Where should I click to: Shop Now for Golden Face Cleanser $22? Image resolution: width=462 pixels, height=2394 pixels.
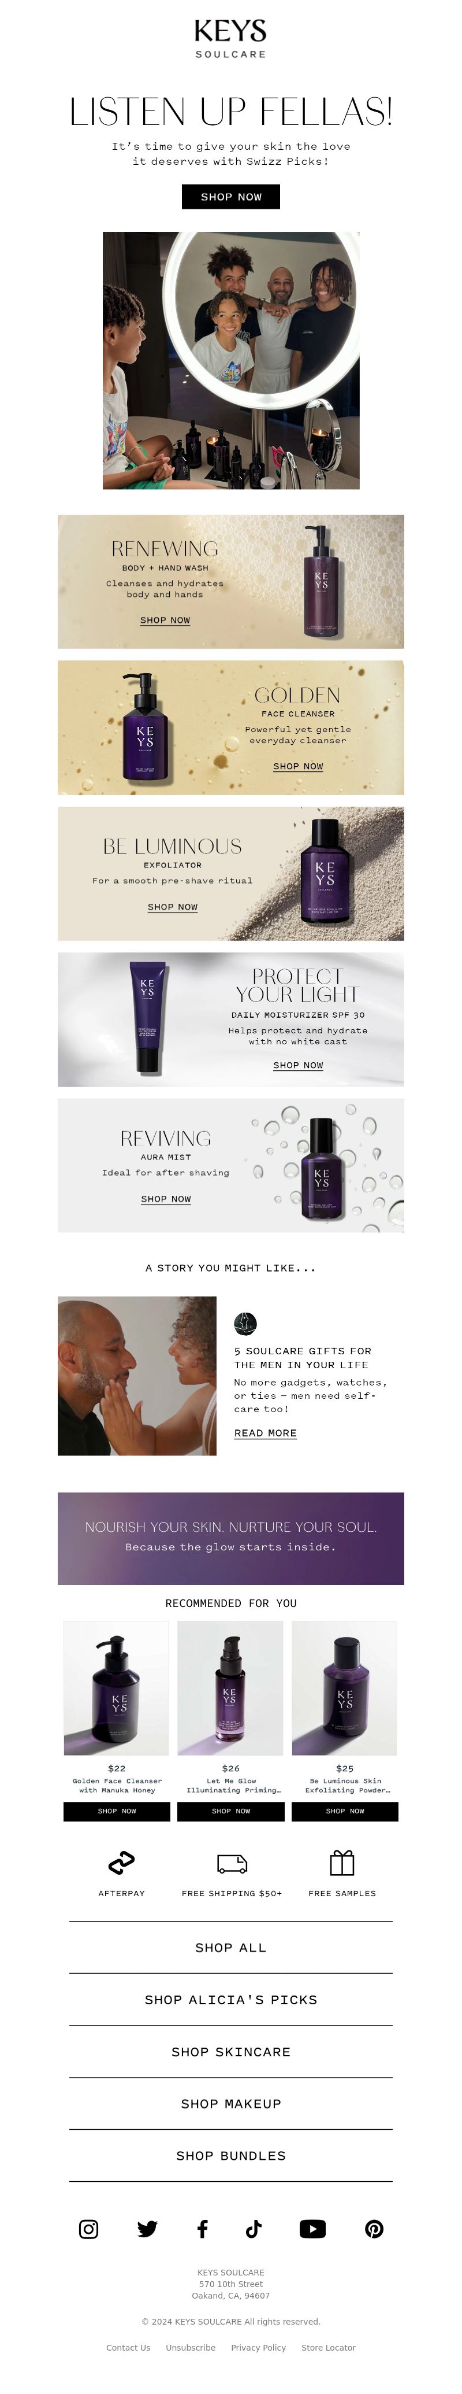point(117,1811)
